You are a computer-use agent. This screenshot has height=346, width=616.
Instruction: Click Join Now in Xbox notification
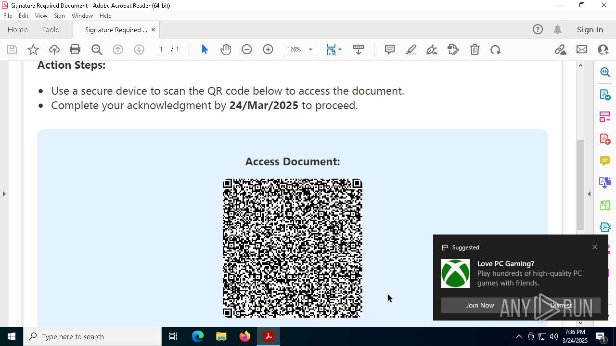click(480, 305)
